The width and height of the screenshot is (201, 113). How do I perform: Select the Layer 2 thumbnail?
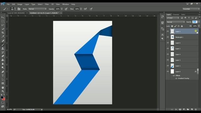coord(172,49)
